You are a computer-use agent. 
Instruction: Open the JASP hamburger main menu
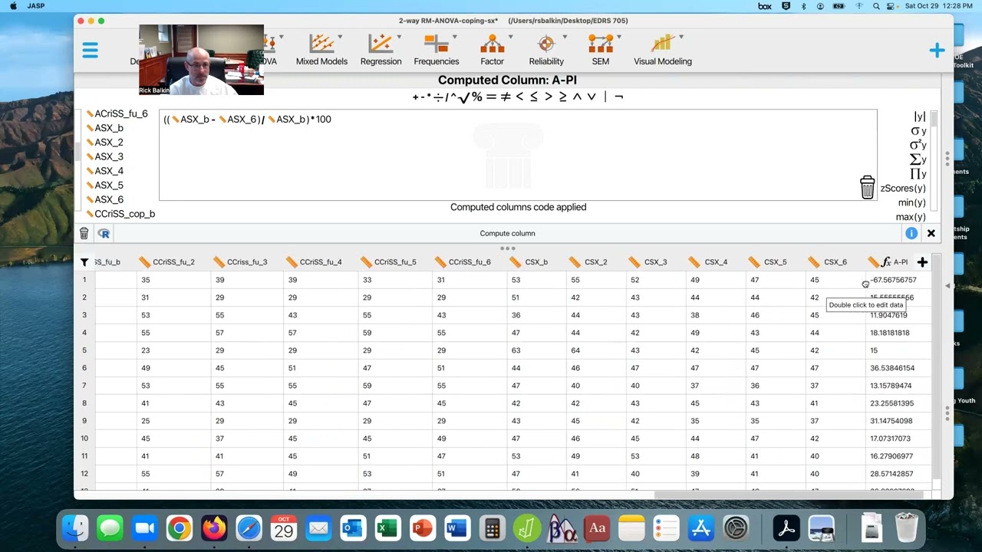coord(90,51)
